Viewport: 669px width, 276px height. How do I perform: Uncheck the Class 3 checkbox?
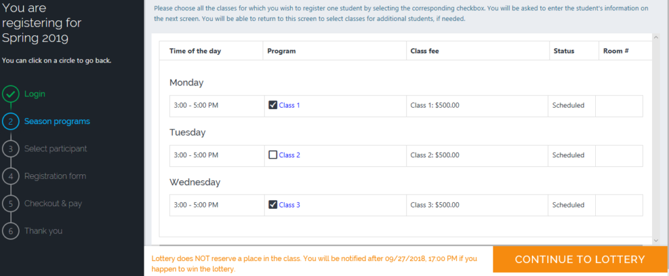click(273, 205)
